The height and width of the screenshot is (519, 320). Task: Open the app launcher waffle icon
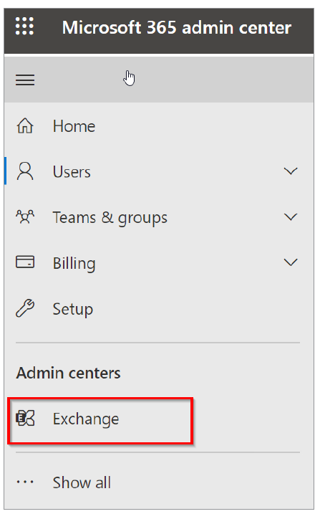pos(24,26)
